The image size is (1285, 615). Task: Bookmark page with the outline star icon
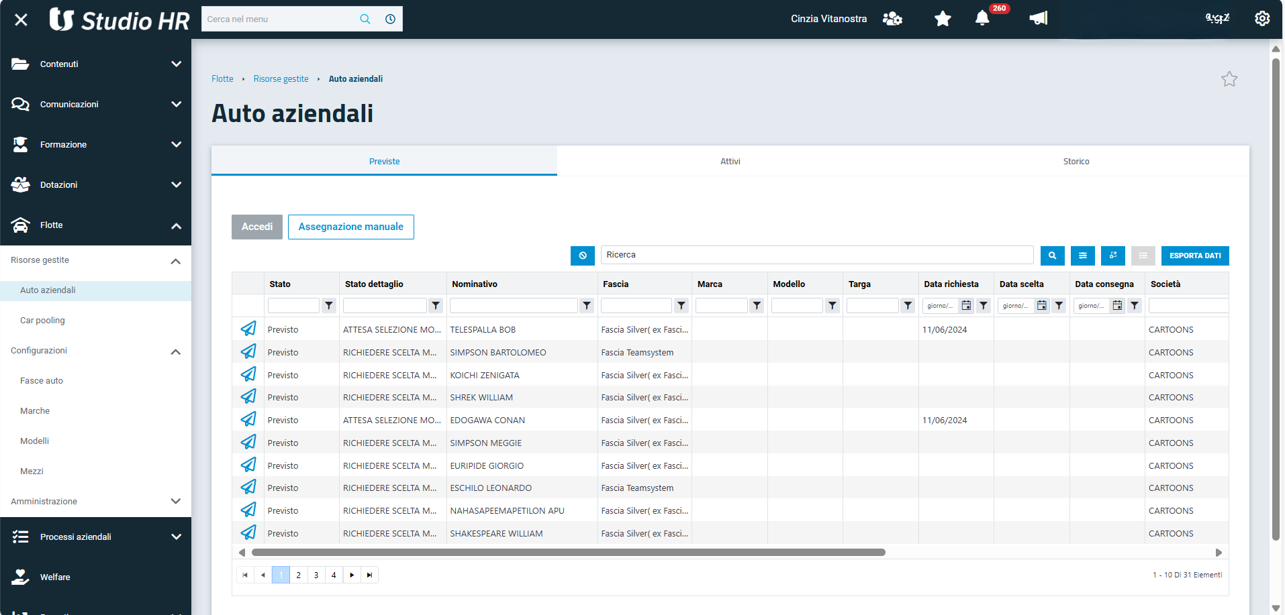click(1229, 79)
